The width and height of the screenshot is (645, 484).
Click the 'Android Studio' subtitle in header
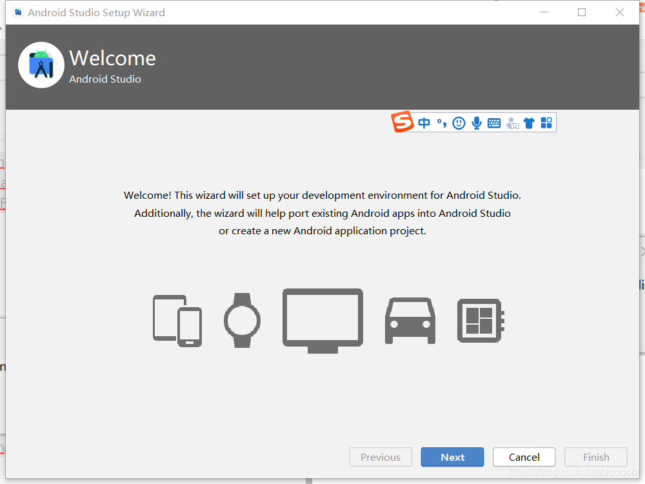105,79
